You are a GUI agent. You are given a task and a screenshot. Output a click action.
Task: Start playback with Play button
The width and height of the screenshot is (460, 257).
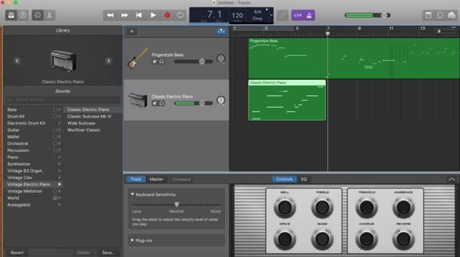153,15
